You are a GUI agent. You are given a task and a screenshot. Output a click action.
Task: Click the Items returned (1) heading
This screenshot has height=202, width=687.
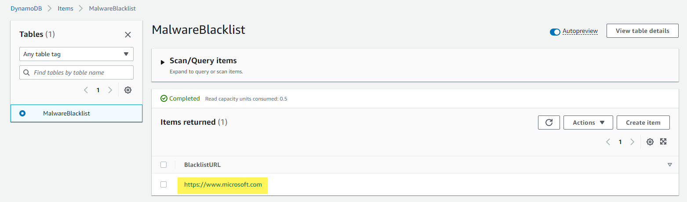click(194, 122)
